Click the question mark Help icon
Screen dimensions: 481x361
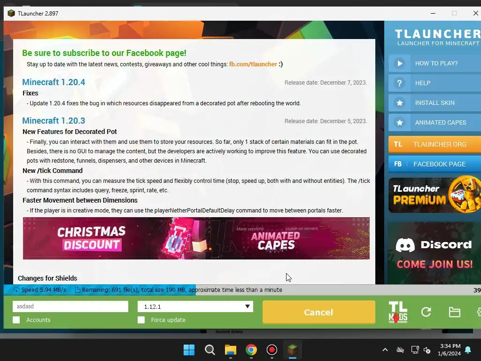click(399, 83)
